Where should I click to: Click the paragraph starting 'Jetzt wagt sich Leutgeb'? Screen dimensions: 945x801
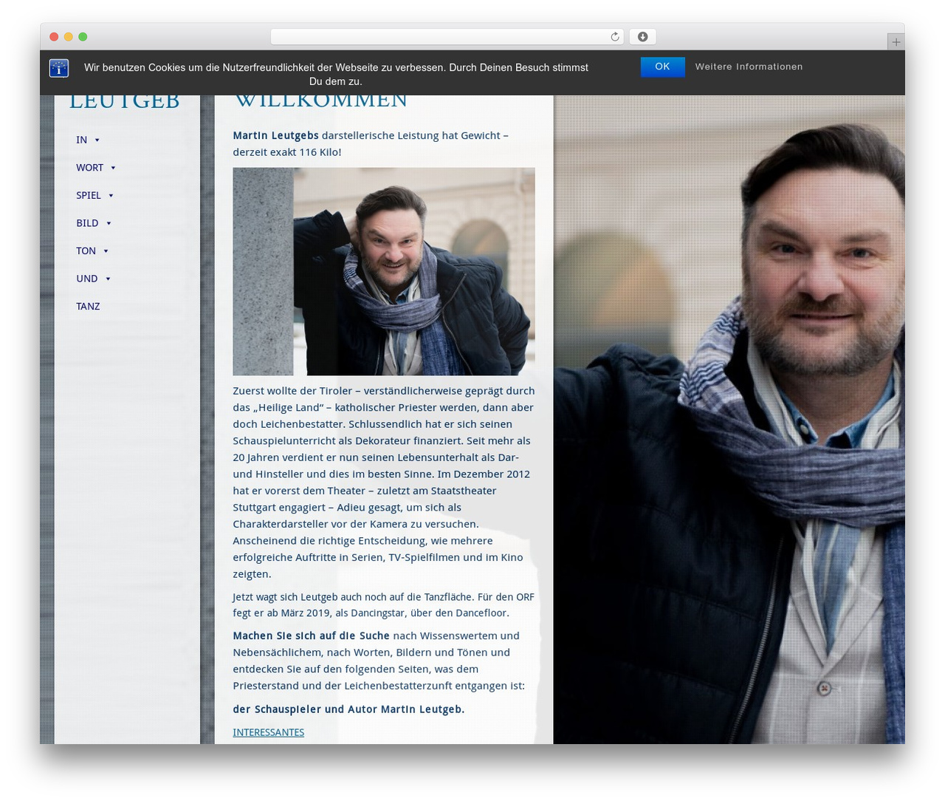(x=383, y=605)
